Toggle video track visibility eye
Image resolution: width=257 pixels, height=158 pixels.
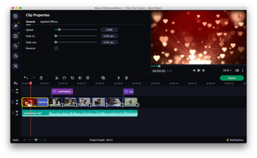[17, 101]
